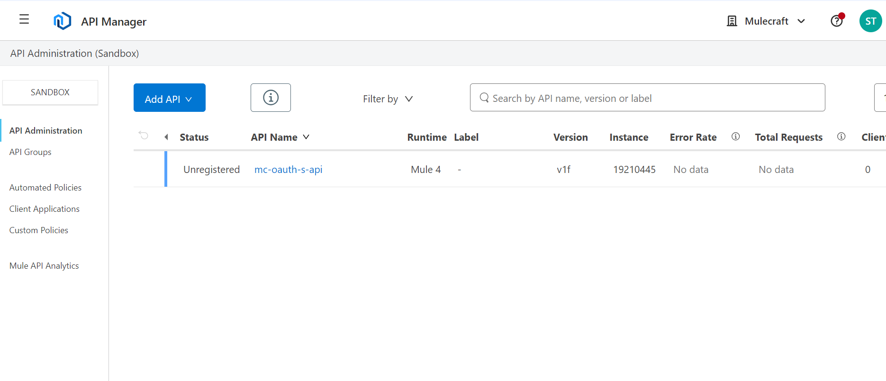Open the ST user avatar menu
This screenshot has height=381, width=886.
(x=870, y=21)
